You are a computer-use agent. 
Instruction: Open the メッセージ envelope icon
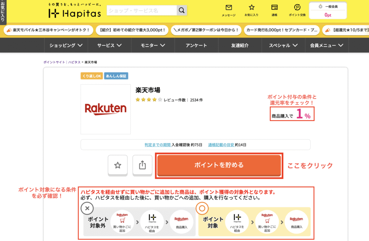(228, 8)
